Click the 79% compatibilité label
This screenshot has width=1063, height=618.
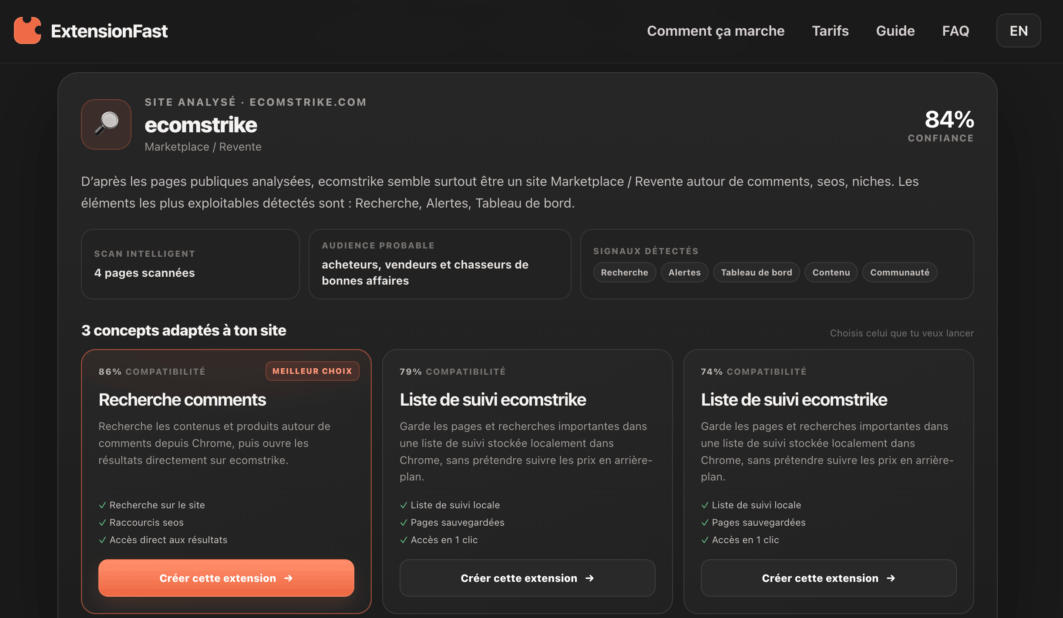point(453,372)
